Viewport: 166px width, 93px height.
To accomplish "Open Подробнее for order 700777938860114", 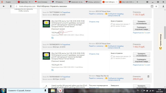I will [66, 12].
